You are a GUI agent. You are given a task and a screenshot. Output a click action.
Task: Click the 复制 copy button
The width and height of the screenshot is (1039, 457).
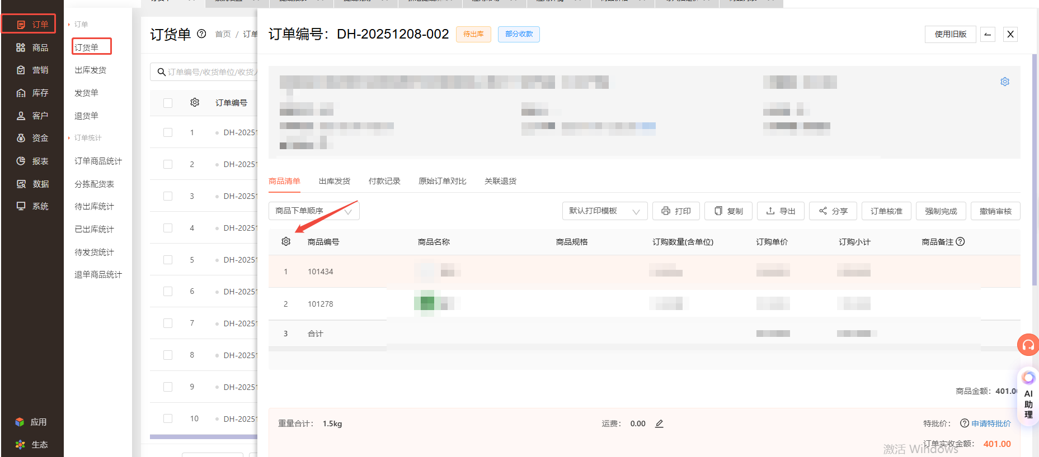click(728, 211)
